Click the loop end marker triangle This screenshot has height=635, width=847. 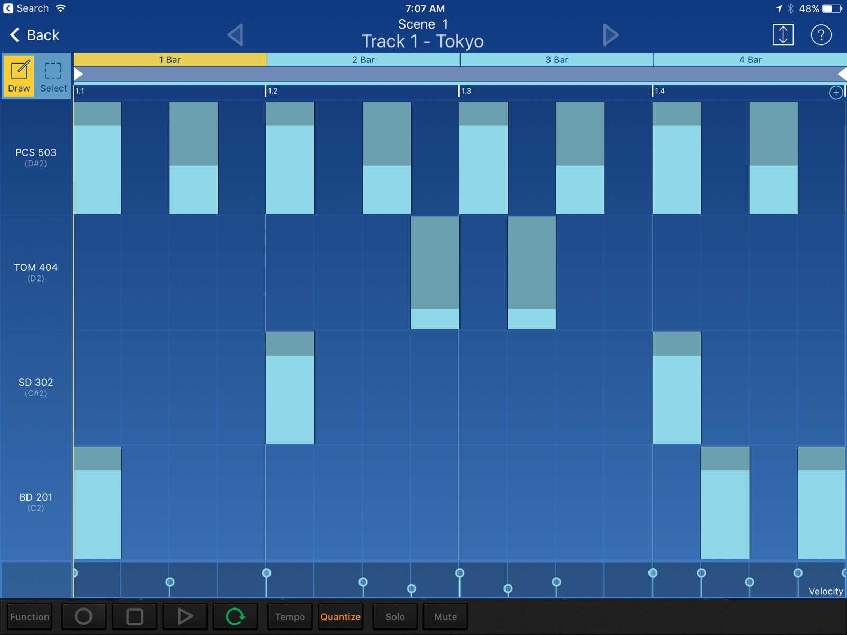pos(842,74)
